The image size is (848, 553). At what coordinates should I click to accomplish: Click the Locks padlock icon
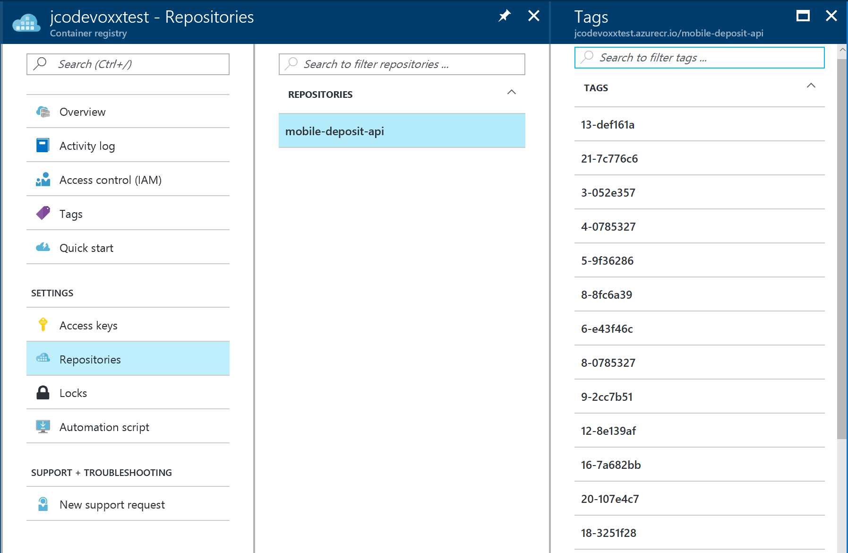[x=43, y=392]
